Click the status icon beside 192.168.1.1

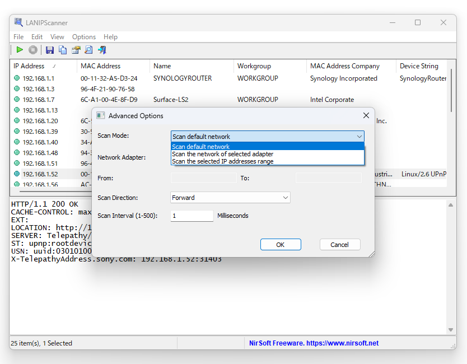click(17, 78)
